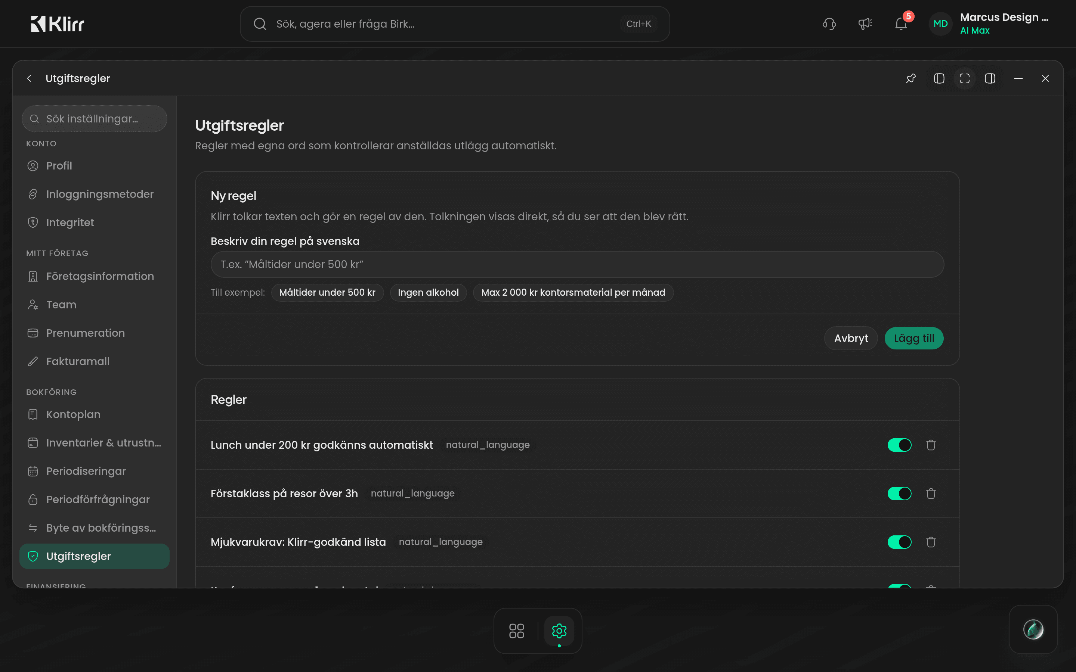Screen dimensions: 1076x672
Task: Open Integritet settings
Action: click(94, 222)
